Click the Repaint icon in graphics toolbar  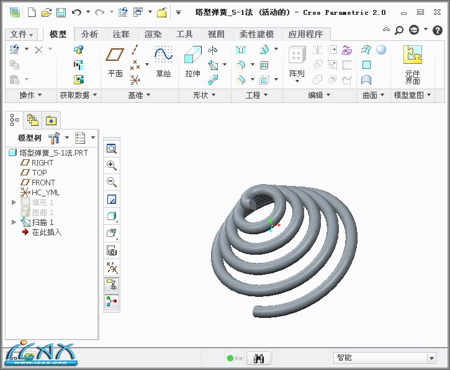coord(111,199)
